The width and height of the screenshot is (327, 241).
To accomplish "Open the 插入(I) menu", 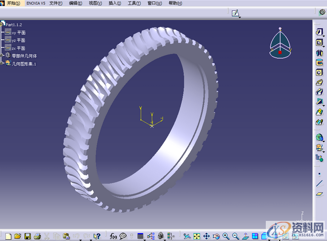I will pos(115,3).
